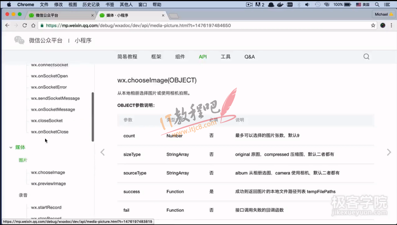Screen dimensions: 397x225
Task: Click the battery status icon
Action: 348,5
